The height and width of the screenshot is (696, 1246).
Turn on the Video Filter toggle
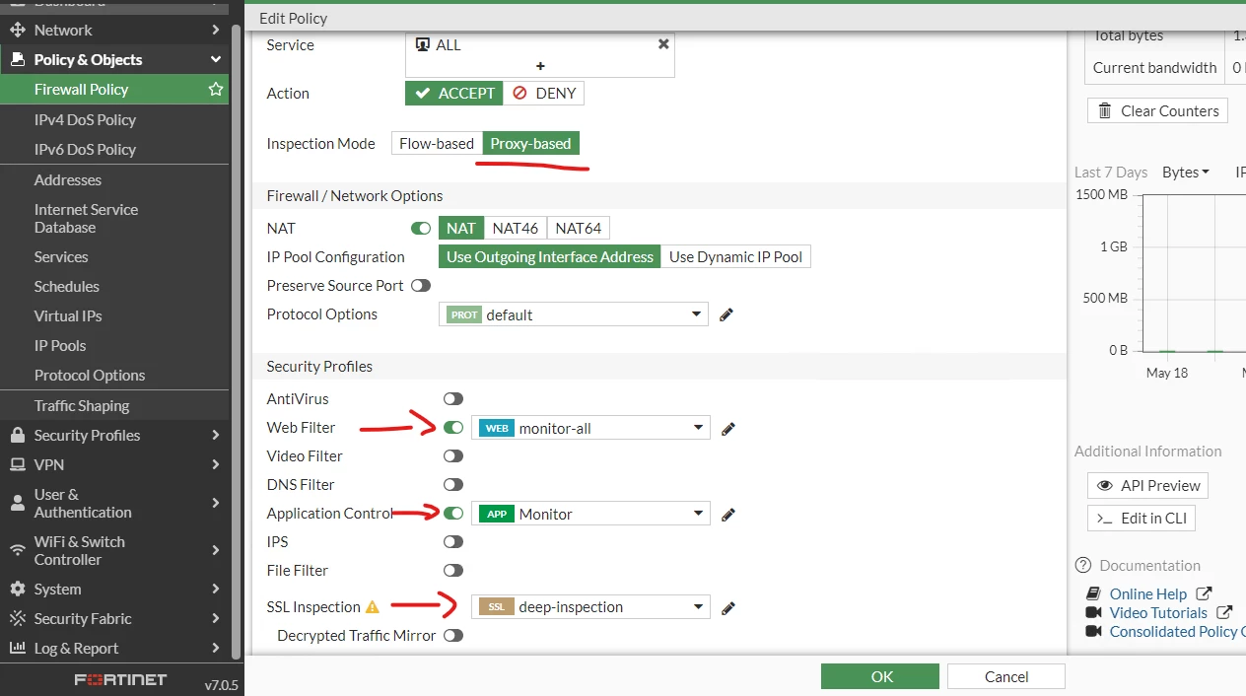[x=453, y=456]
